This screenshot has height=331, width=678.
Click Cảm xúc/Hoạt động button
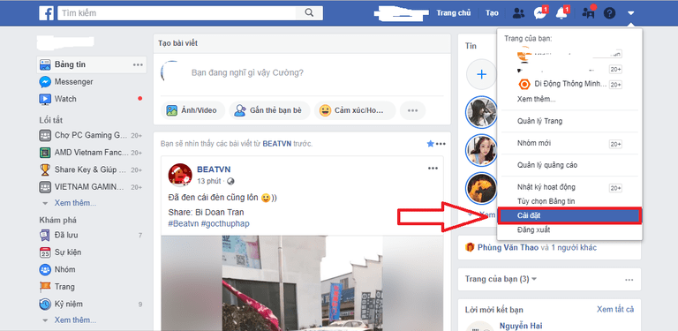(355, 110)
